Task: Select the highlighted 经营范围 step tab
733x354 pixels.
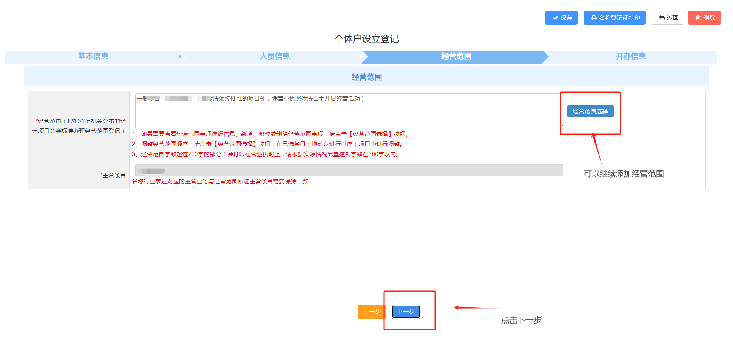Action: (x=456, y=56)
